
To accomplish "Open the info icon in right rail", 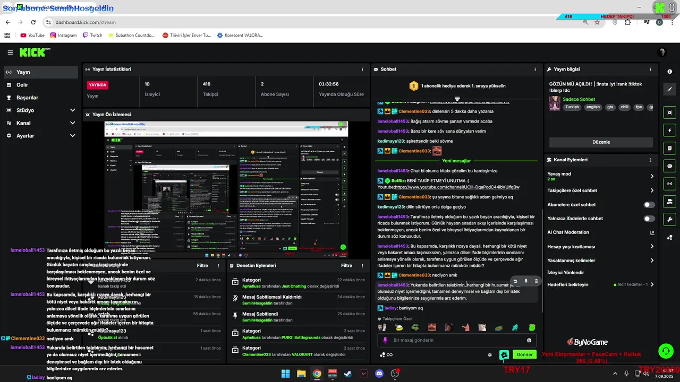I will pos(669,72).
